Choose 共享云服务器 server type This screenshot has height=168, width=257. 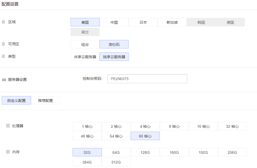(85, 57)
